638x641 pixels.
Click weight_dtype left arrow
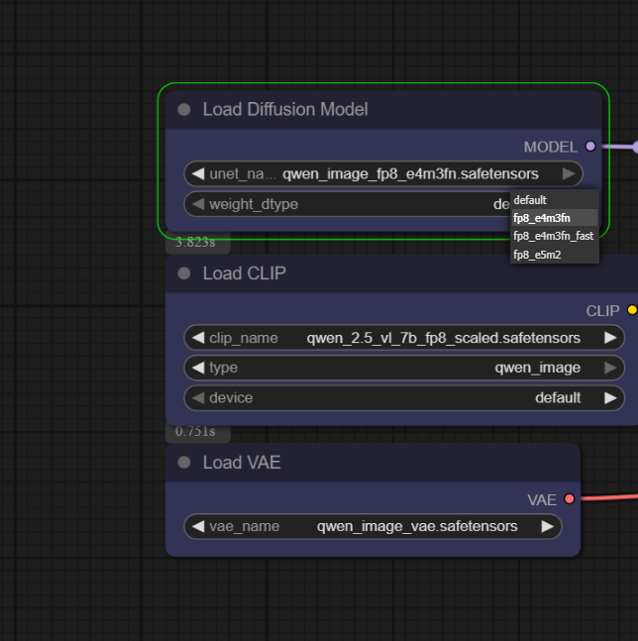pyautogui.click(x=198, y=203)
